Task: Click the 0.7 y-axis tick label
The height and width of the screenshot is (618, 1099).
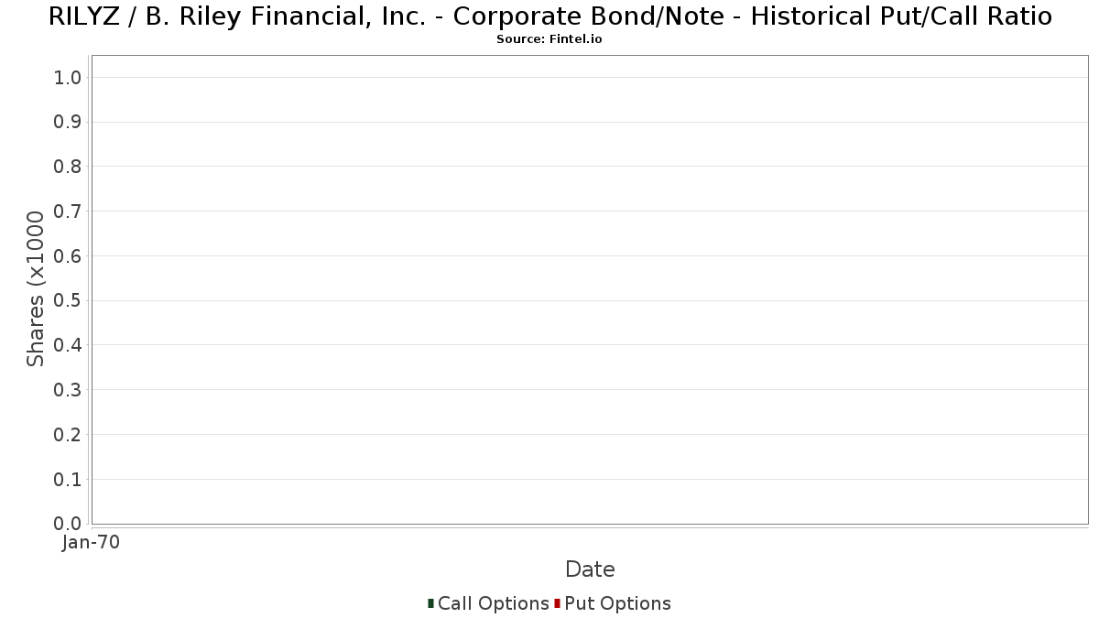Action: click(69, 211)
